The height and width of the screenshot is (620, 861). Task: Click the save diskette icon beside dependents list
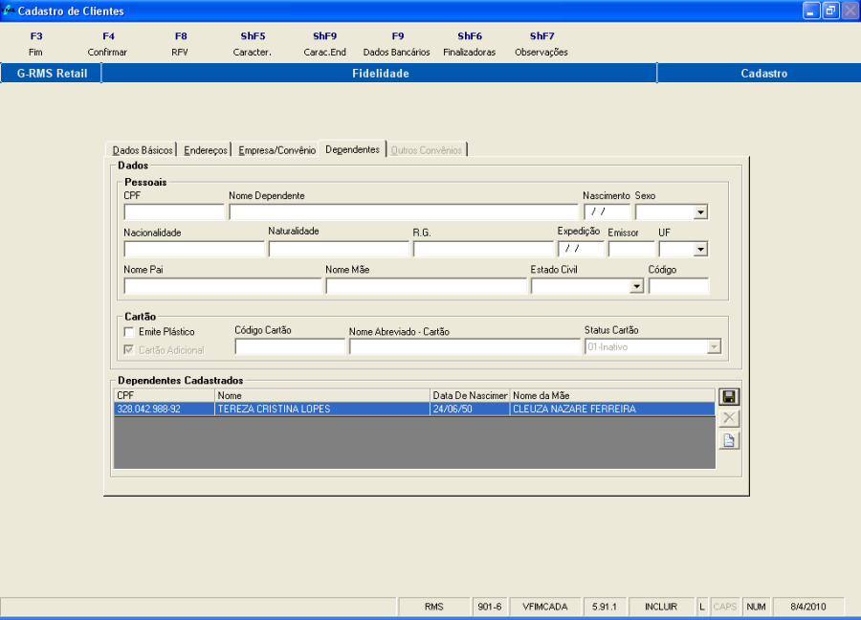point(729,397)
